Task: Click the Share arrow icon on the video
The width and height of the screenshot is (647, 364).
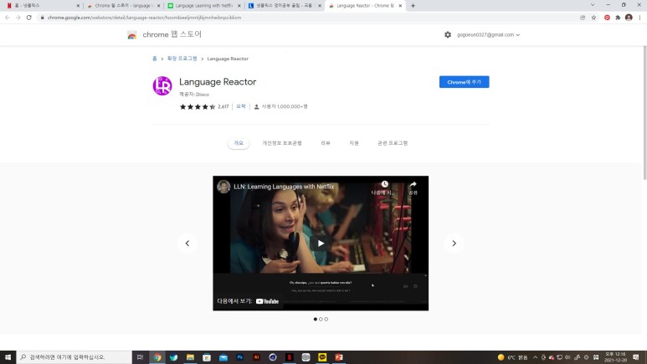Action: coord(413,184)
